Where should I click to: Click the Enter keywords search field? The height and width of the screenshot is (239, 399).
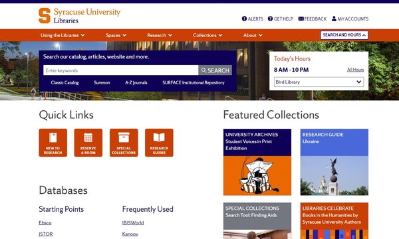pyautogui.click(x=120, y=70)
